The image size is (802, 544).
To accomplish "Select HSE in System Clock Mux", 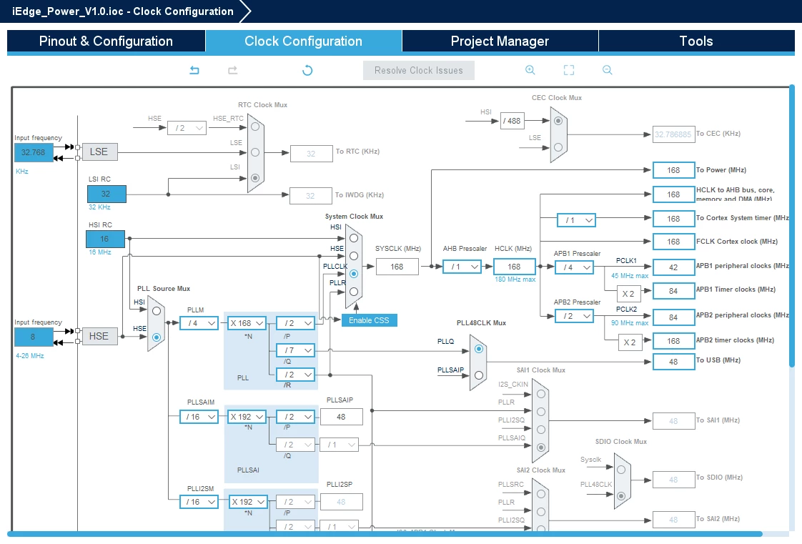I will (353, 256).
